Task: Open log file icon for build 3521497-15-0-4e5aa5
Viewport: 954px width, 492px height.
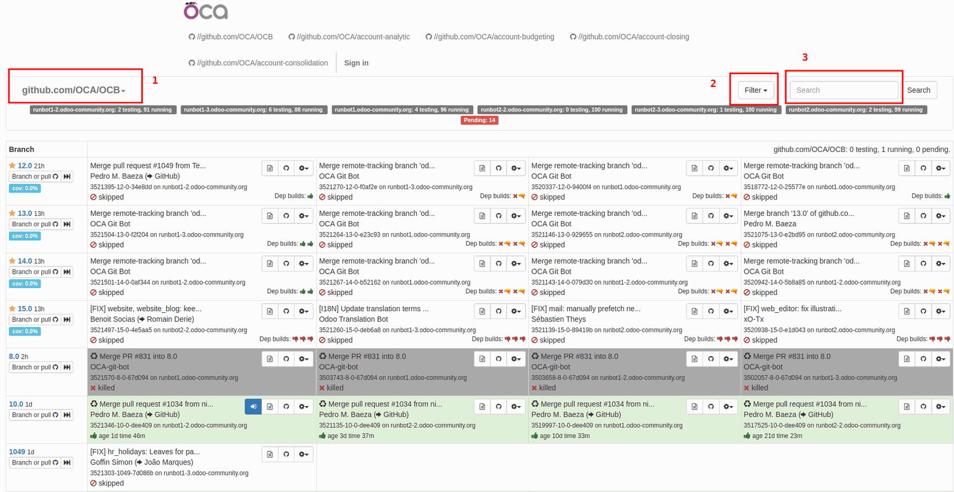Action: pos(270,311)
